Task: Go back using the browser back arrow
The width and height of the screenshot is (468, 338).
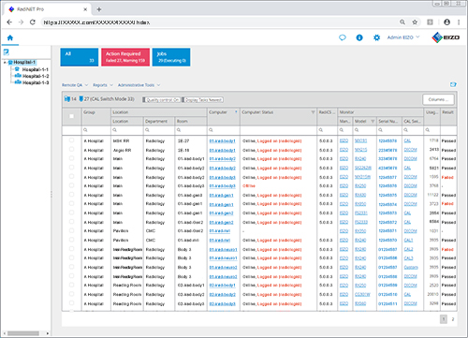Action: pos(9,22)
